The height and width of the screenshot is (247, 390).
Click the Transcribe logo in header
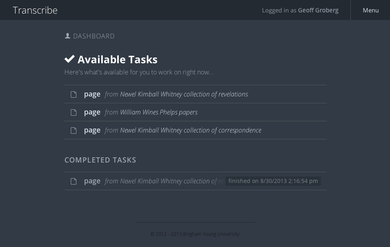coord(35,10)
